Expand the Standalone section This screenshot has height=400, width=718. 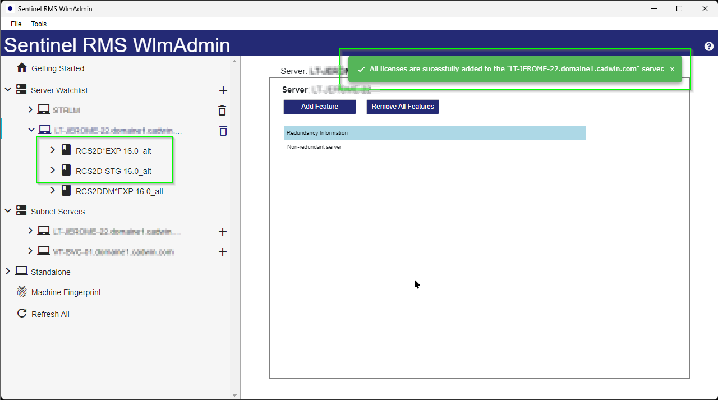8,271
